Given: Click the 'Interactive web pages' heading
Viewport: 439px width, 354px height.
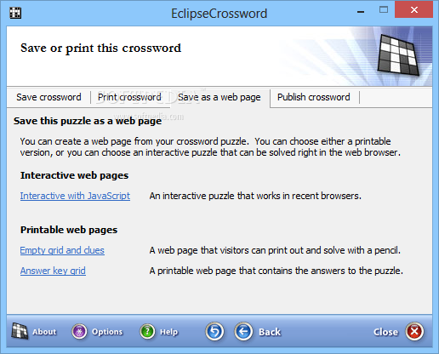Looking at the screenshot, I should point(74,175).
